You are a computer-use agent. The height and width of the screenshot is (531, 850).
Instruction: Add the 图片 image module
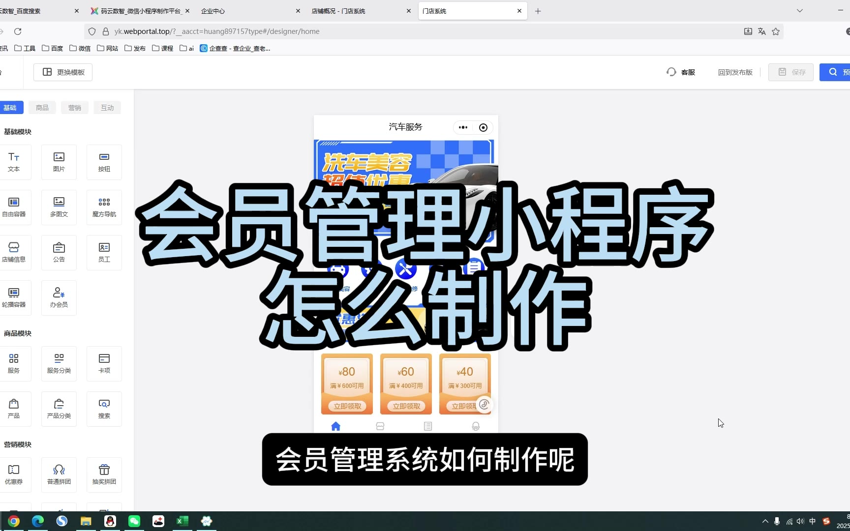pyautogui.click(x=59, y=162)
